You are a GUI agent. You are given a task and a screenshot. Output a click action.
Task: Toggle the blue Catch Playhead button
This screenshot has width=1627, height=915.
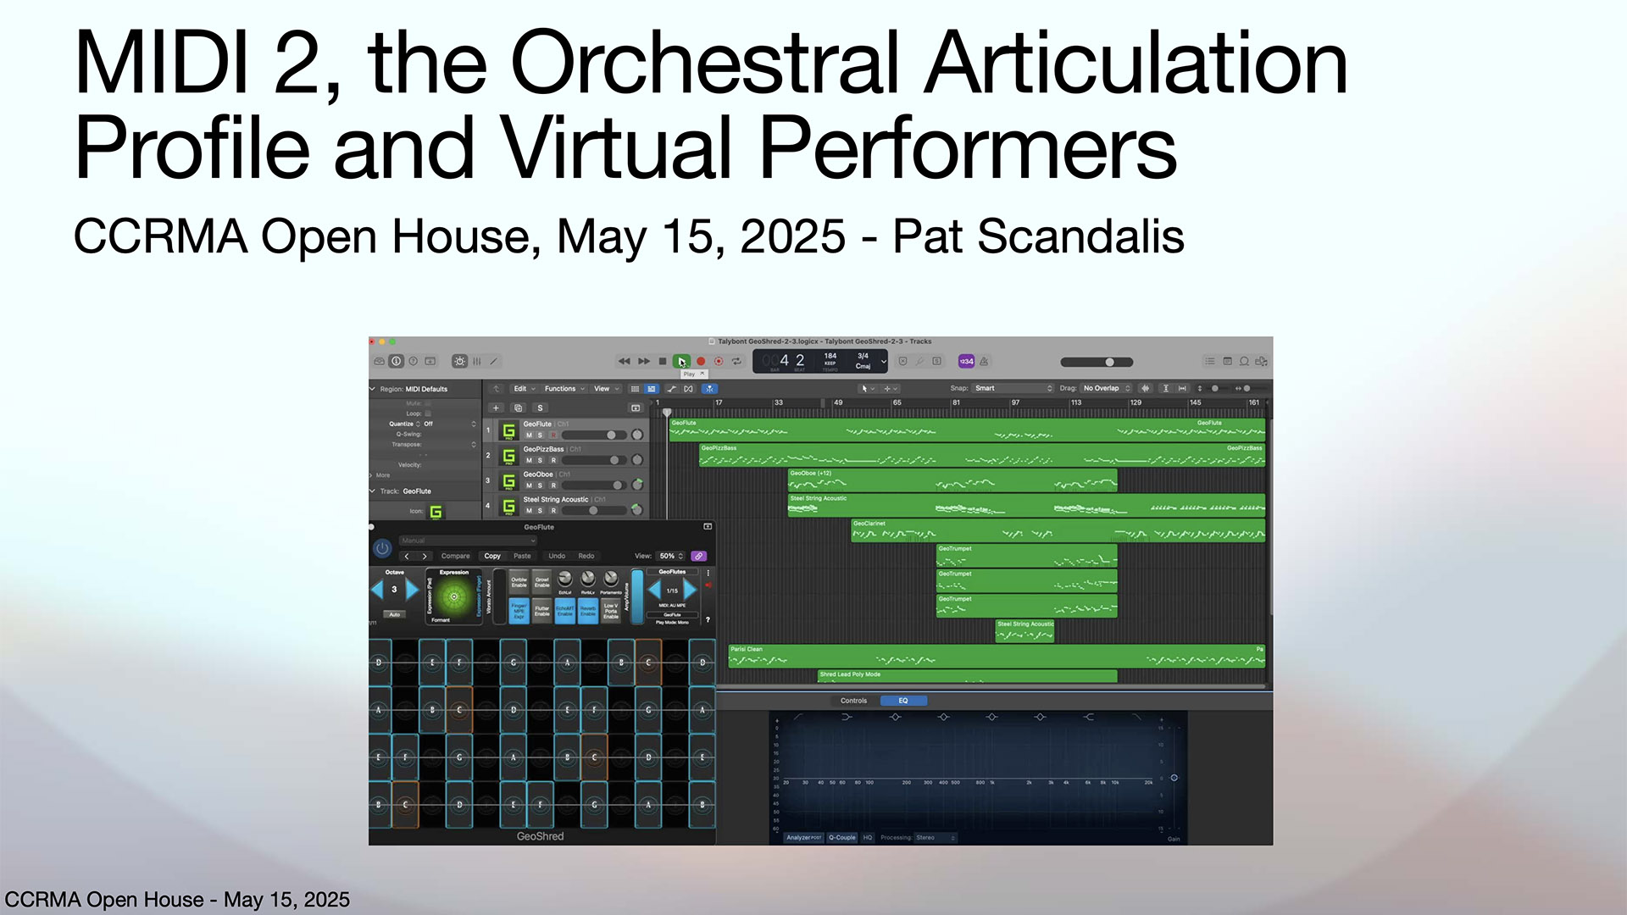coord(709,389)
